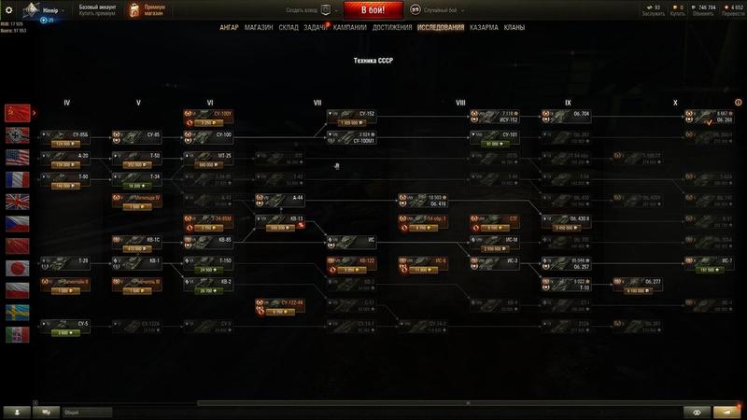Toggle the contacts panel button
The width and height of the screenshot is (747, 420).
(x=46, y=413)
